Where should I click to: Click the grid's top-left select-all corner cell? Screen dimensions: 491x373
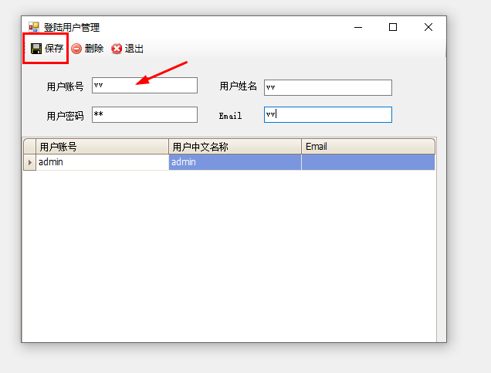click(30, 147)
